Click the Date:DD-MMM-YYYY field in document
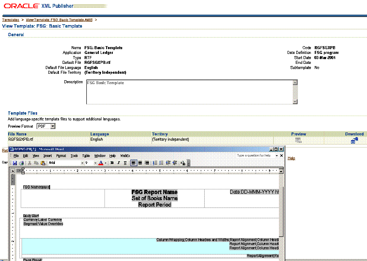 [254, 192]
